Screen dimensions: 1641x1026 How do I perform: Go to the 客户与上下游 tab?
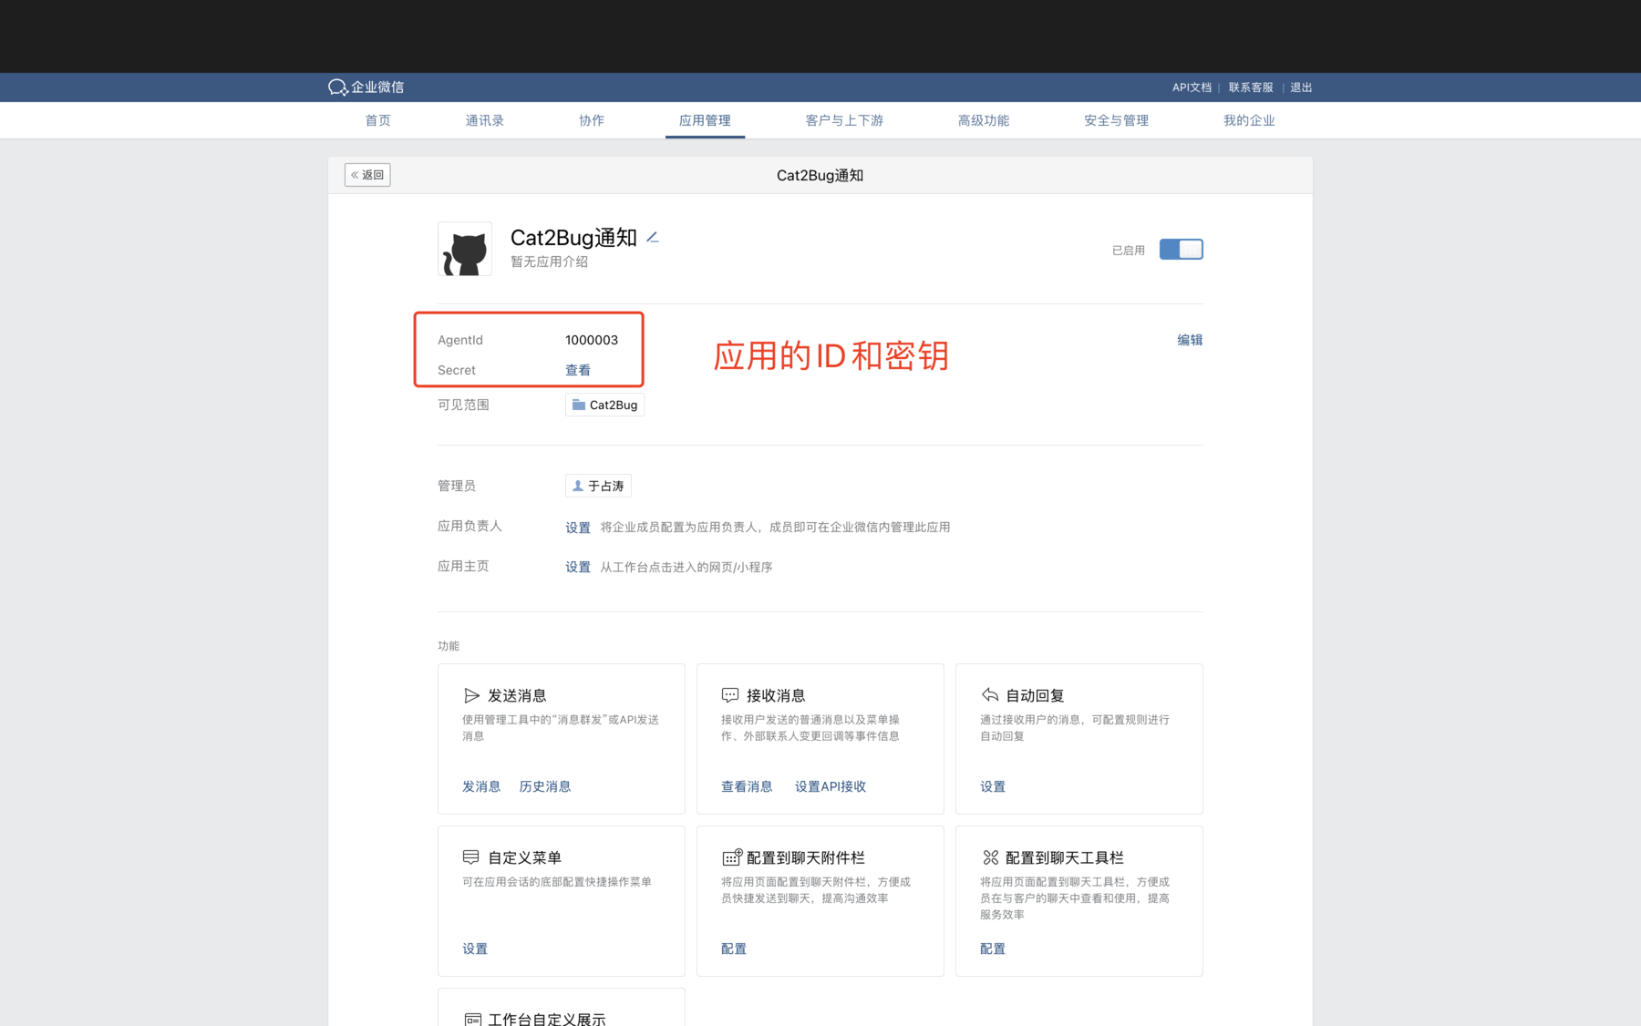tap(844, 120)
